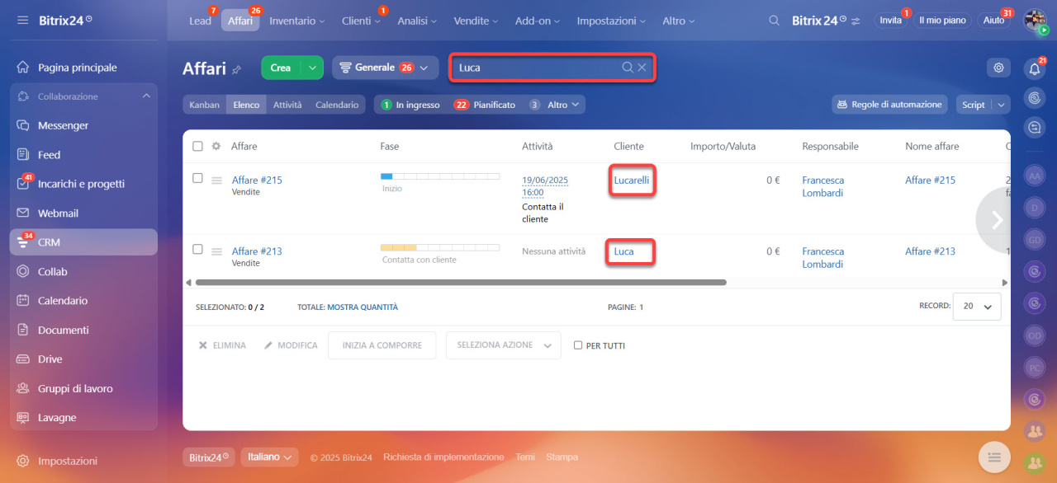Screen dimensions: 1057x483
Task: Open the record count 20 dropdown
Action: click(977, 306)
